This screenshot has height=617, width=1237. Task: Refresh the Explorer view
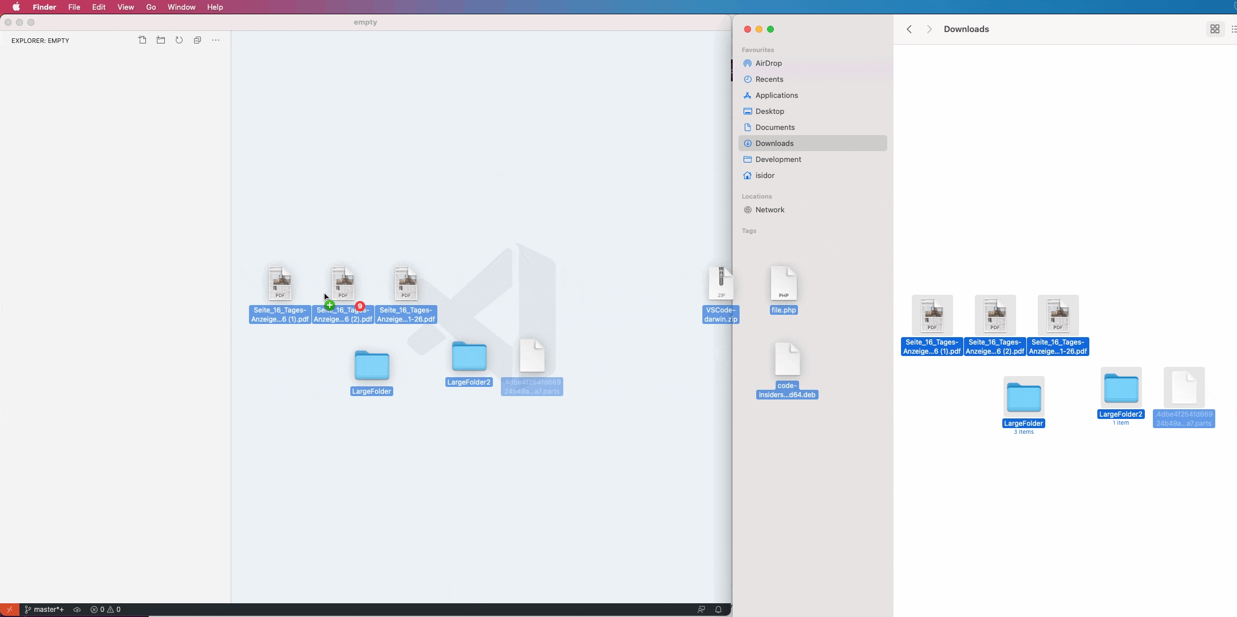[x=179, y=40]
